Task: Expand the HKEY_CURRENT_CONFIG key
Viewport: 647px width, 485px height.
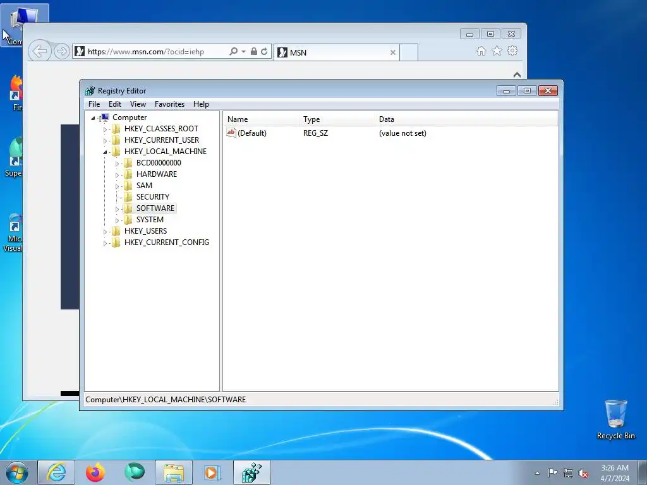Action: tap(105, 243)
